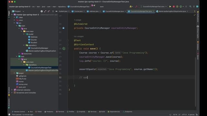Open the Run tool window
Image resolution: width=207 pixels, height=116 pixels.
point(30,112)
